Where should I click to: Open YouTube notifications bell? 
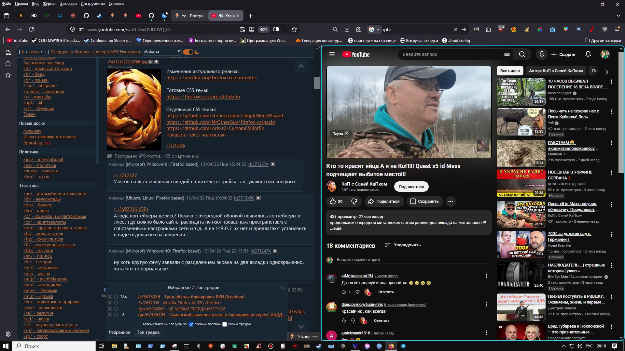click(x=588, y=54)
